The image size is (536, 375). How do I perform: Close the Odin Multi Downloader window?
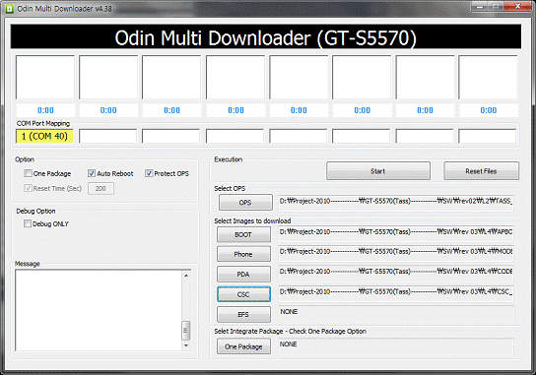518,6
